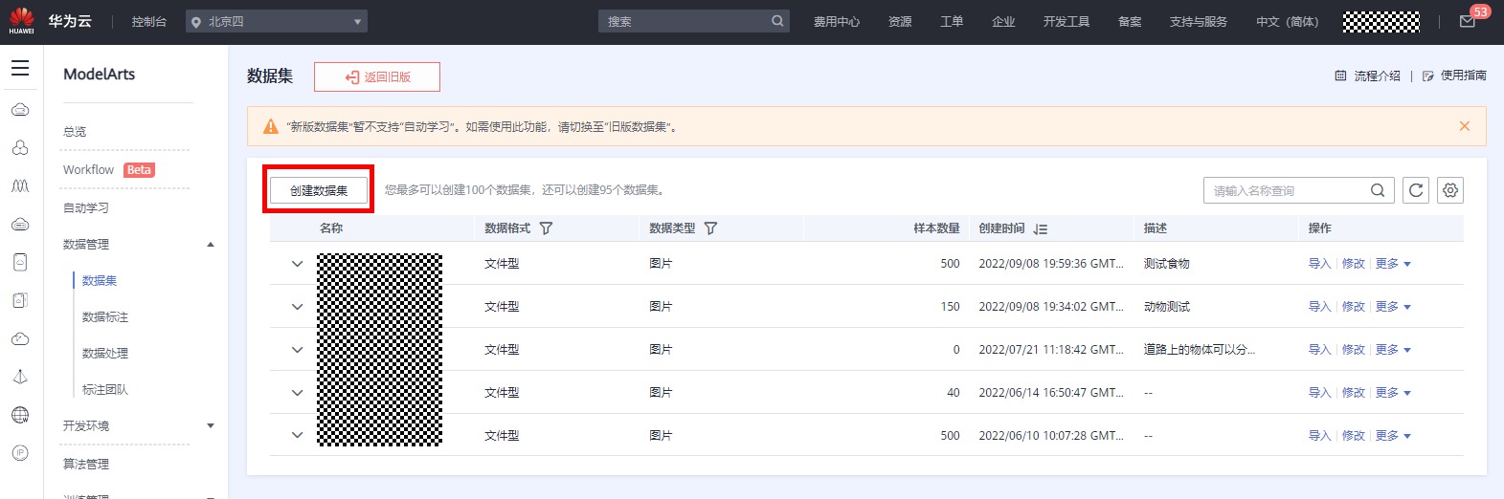Open 费用中心 in the top navigation
This screenshot has width=1504, height=499.
click(836, 21)
